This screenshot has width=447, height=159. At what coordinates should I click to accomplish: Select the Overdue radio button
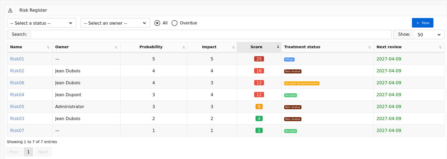[174, 23]
